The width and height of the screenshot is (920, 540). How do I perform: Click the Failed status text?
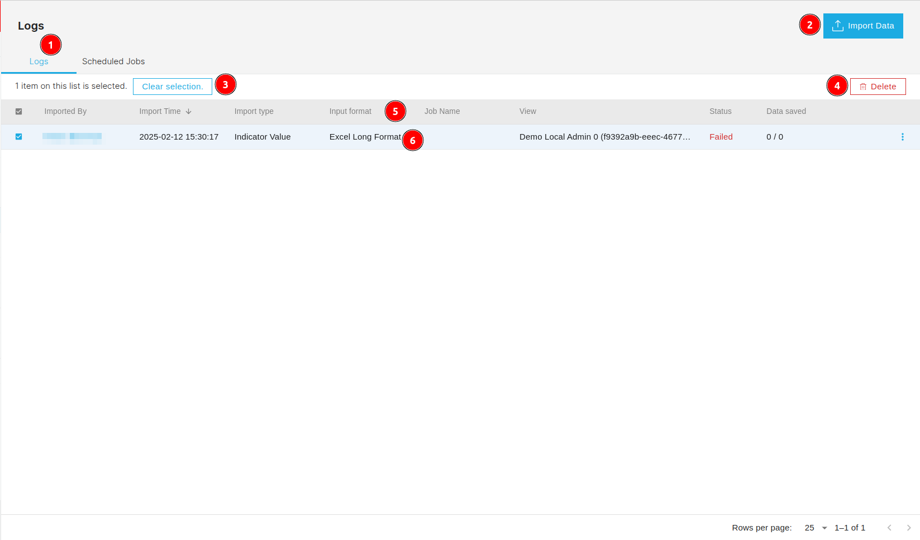(x=721, y=137)
